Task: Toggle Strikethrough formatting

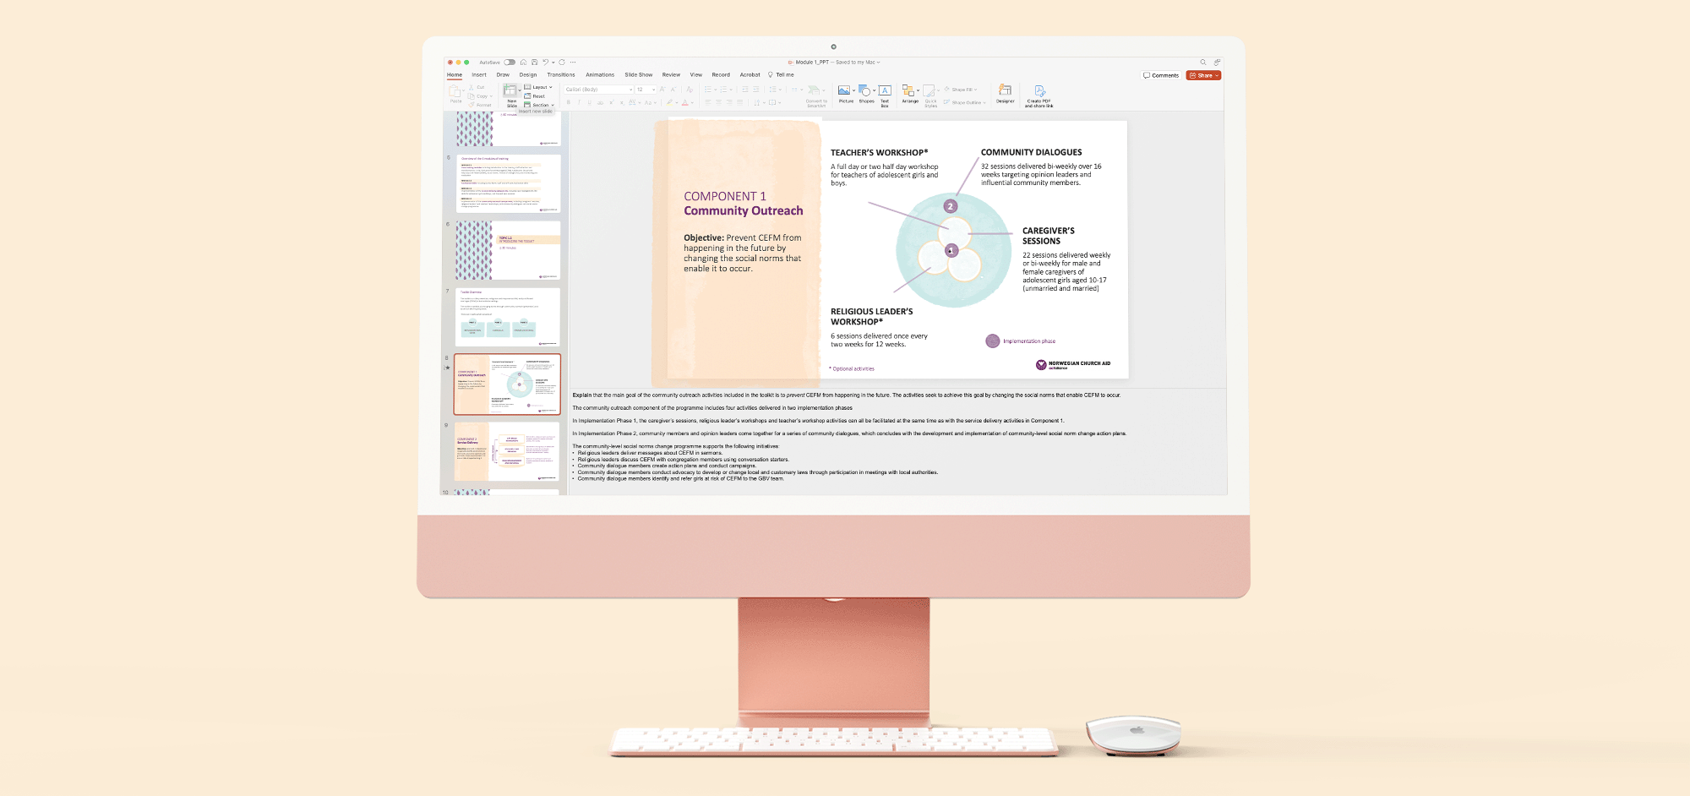Action: 600,102
